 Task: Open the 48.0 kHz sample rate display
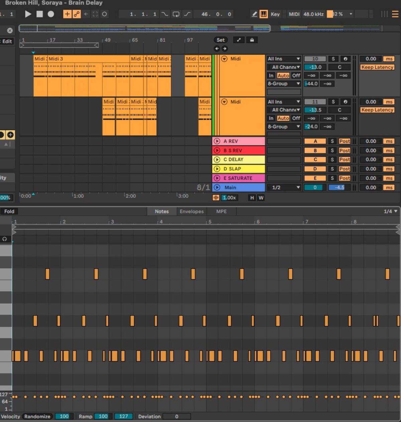[x=313, y=14]
